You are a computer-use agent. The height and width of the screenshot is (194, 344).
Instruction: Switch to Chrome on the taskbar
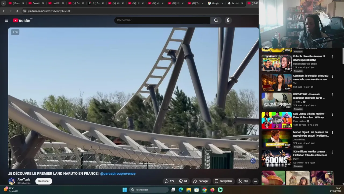[205, 190]
